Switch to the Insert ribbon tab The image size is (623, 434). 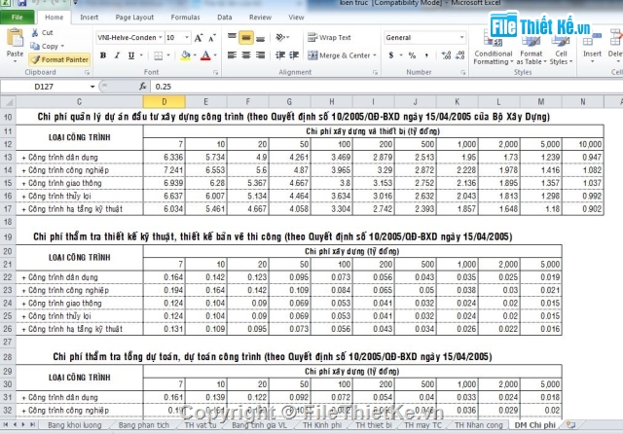(x=89, y=18)
